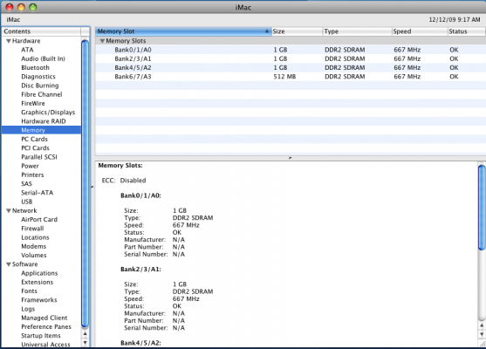
Task: Click the sidebar vertical scrollbar thumb
Action: (x=85, y=183)
